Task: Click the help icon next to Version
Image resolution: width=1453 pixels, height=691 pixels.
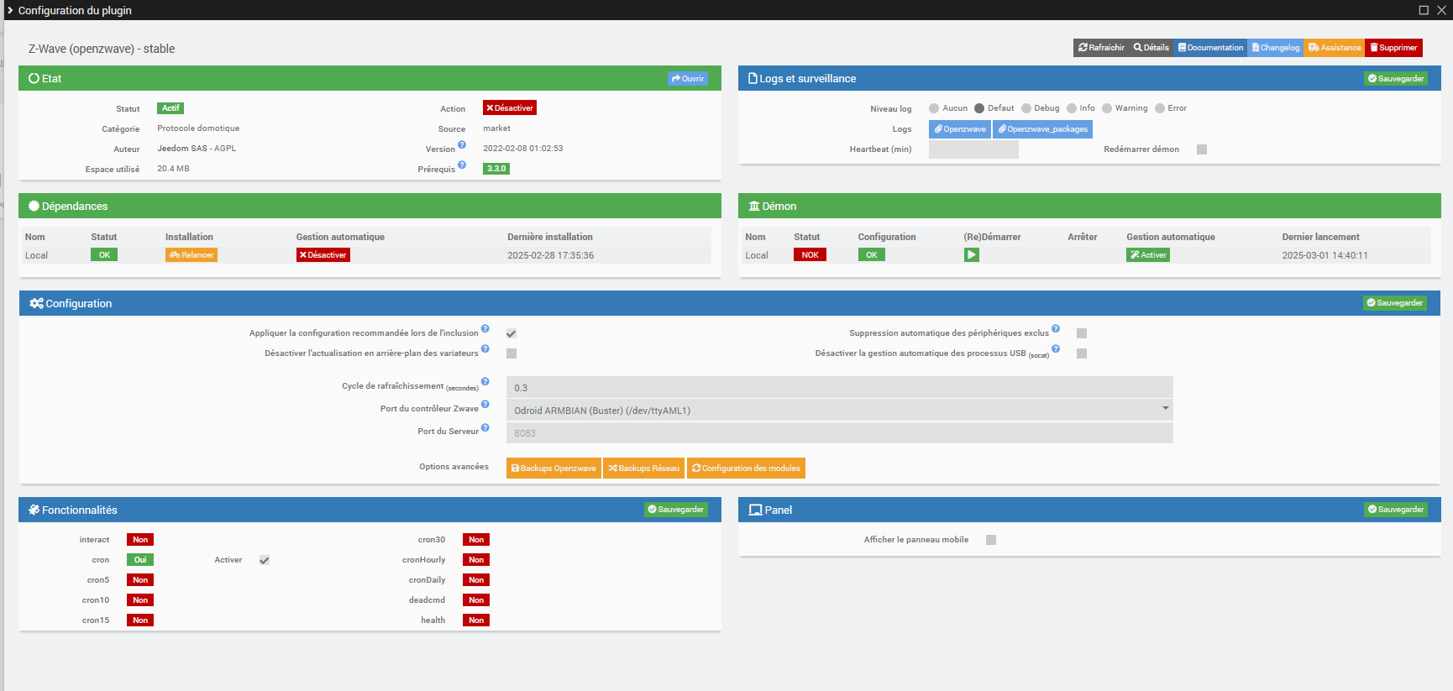Action: [462, 144]
